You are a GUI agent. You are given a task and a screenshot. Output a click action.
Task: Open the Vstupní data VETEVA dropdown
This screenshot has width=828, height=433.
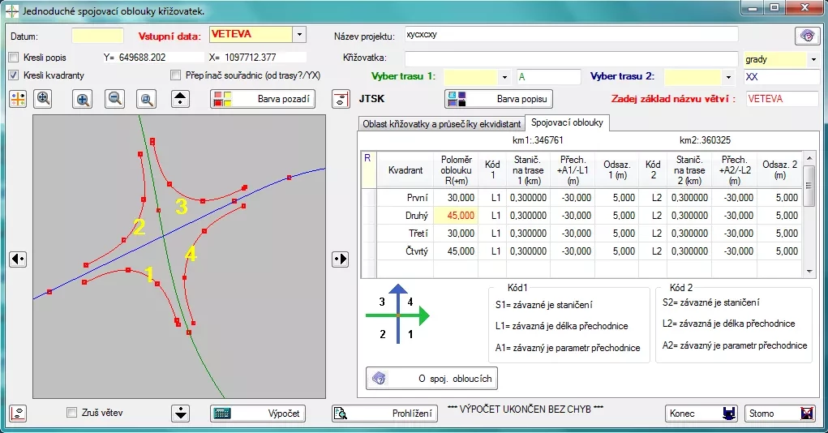tap(299, 35)
